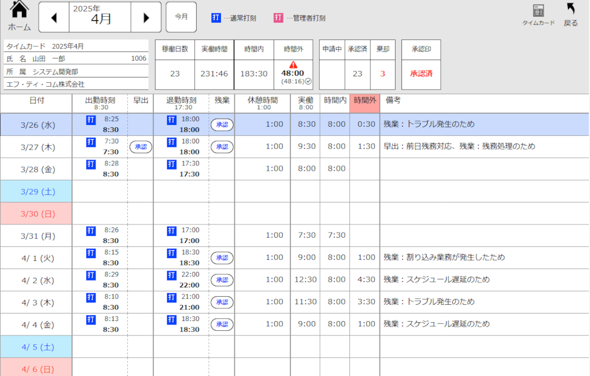Select the 4/ 3 (木) date cell
The height and width of the screenshot is (376, 590).
point(36,303)
